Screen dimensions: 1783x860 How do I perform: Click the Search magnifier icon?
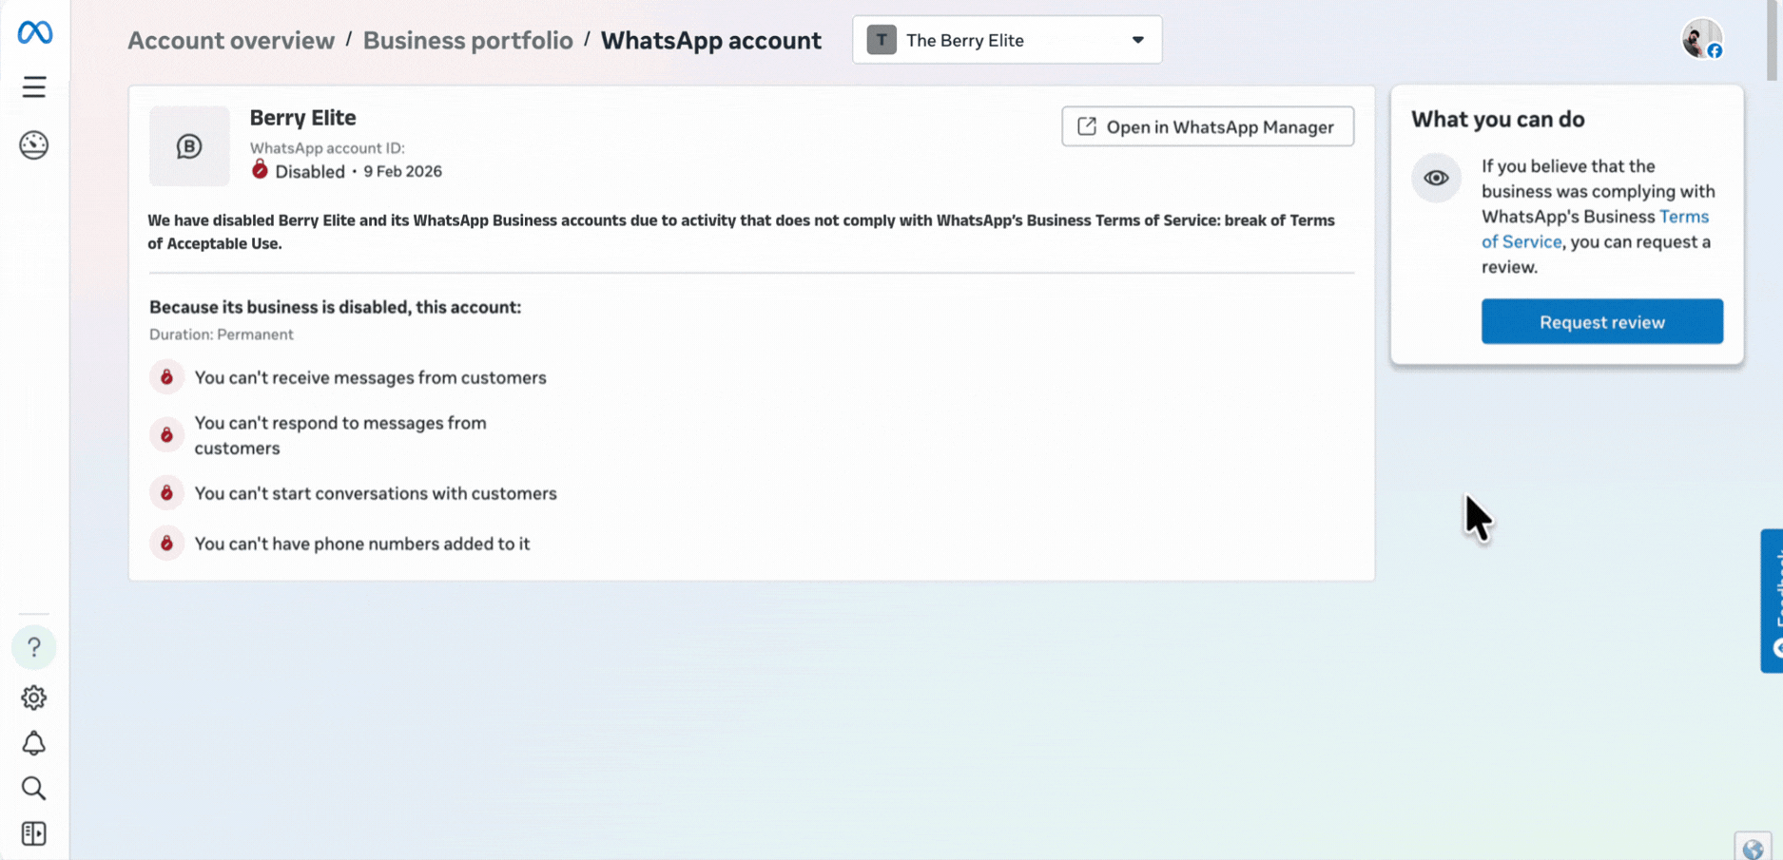point(34,788)
